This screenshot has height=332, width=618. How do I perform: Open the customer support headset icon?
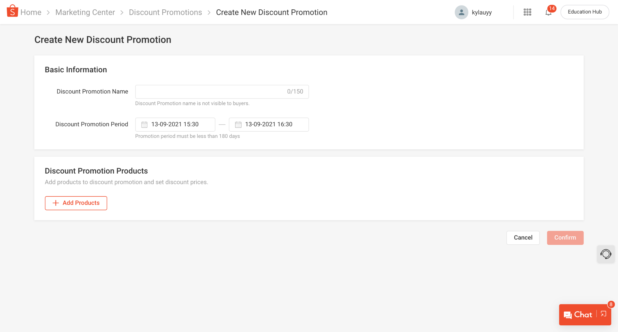606,254
